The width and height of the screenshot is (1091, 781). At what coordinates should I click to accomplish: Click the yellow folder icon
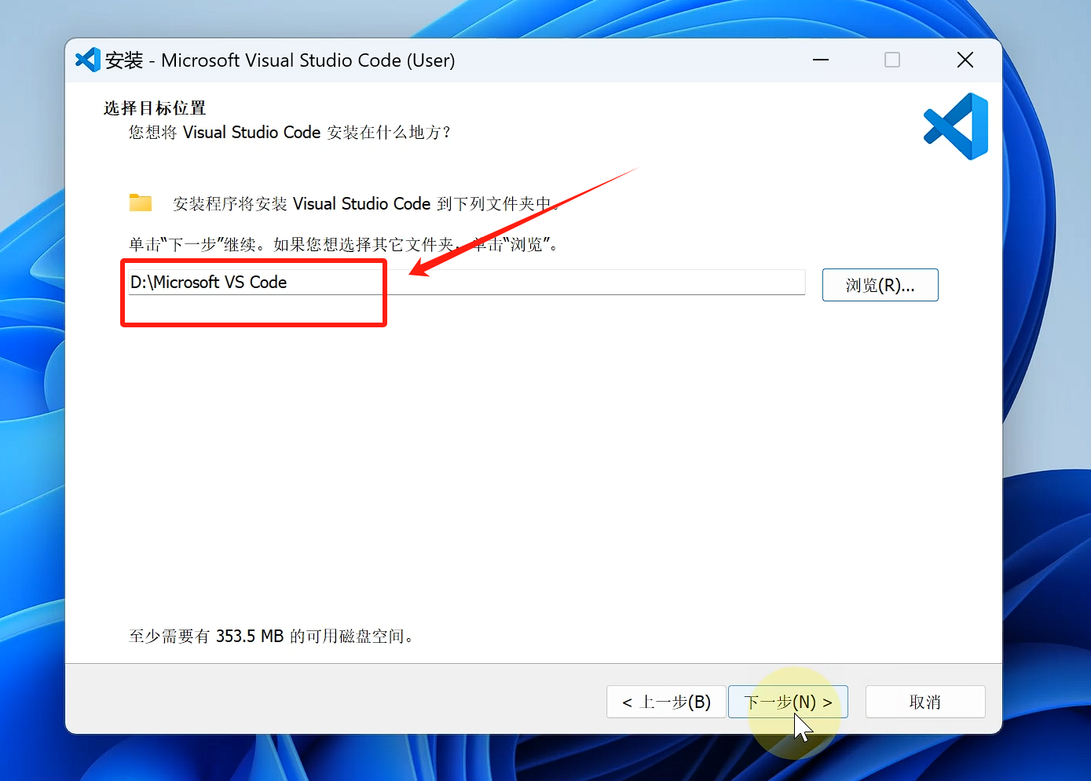[x=141, y=203]
